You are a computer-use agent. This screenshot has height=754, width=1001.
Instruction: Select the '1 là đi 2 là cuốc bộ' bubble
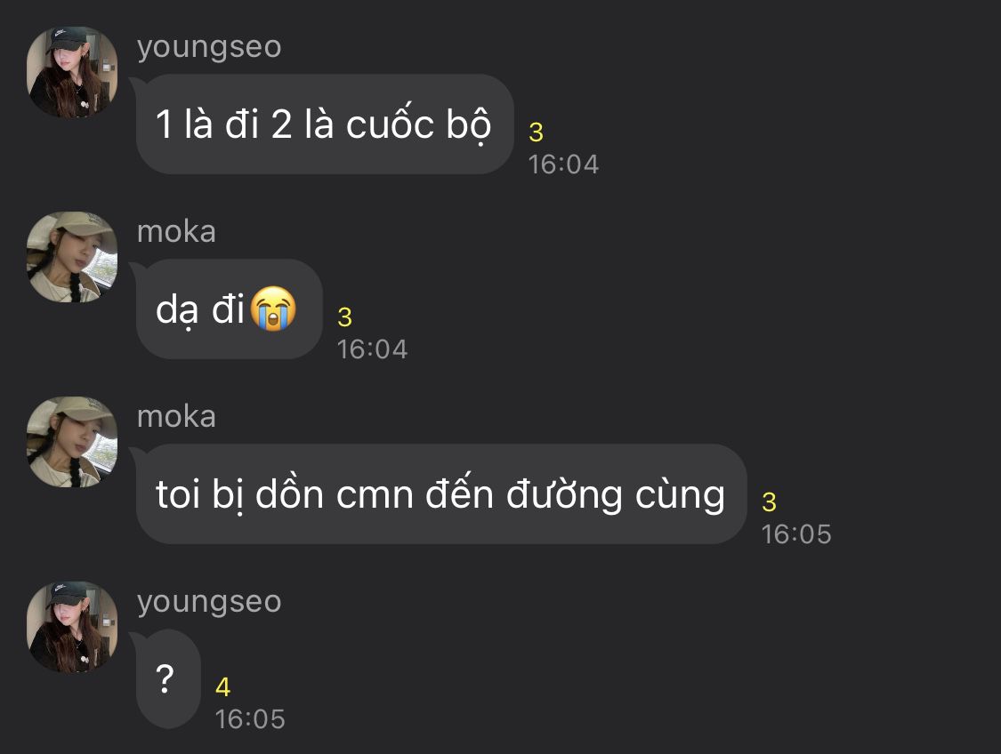(324, 124)
